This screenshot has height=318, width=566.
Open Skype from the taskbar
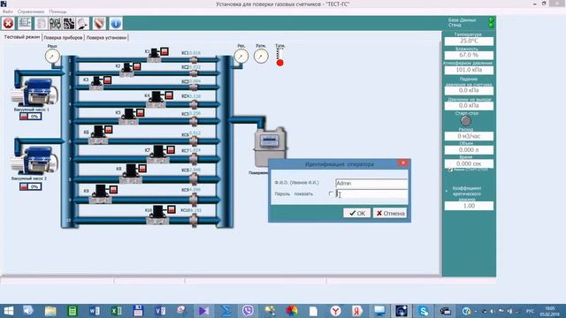point(424,310)
